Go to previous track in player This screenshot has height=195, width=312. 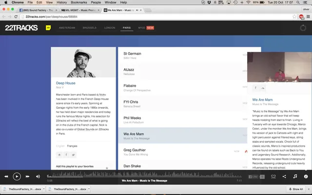(6, 176)
